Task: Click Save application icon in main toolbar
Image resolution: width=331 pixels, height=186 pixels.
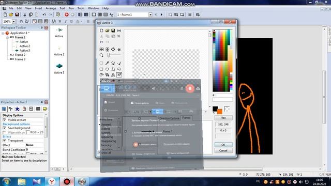Action: click(17, 14)
